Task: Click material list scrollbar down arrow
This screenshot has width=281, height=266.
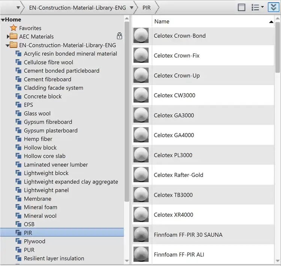Action: point(278,261)
